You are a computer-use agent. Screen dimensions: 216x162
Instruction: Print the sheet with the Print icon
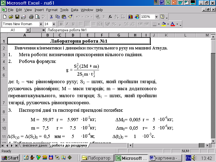pos(31,17)
